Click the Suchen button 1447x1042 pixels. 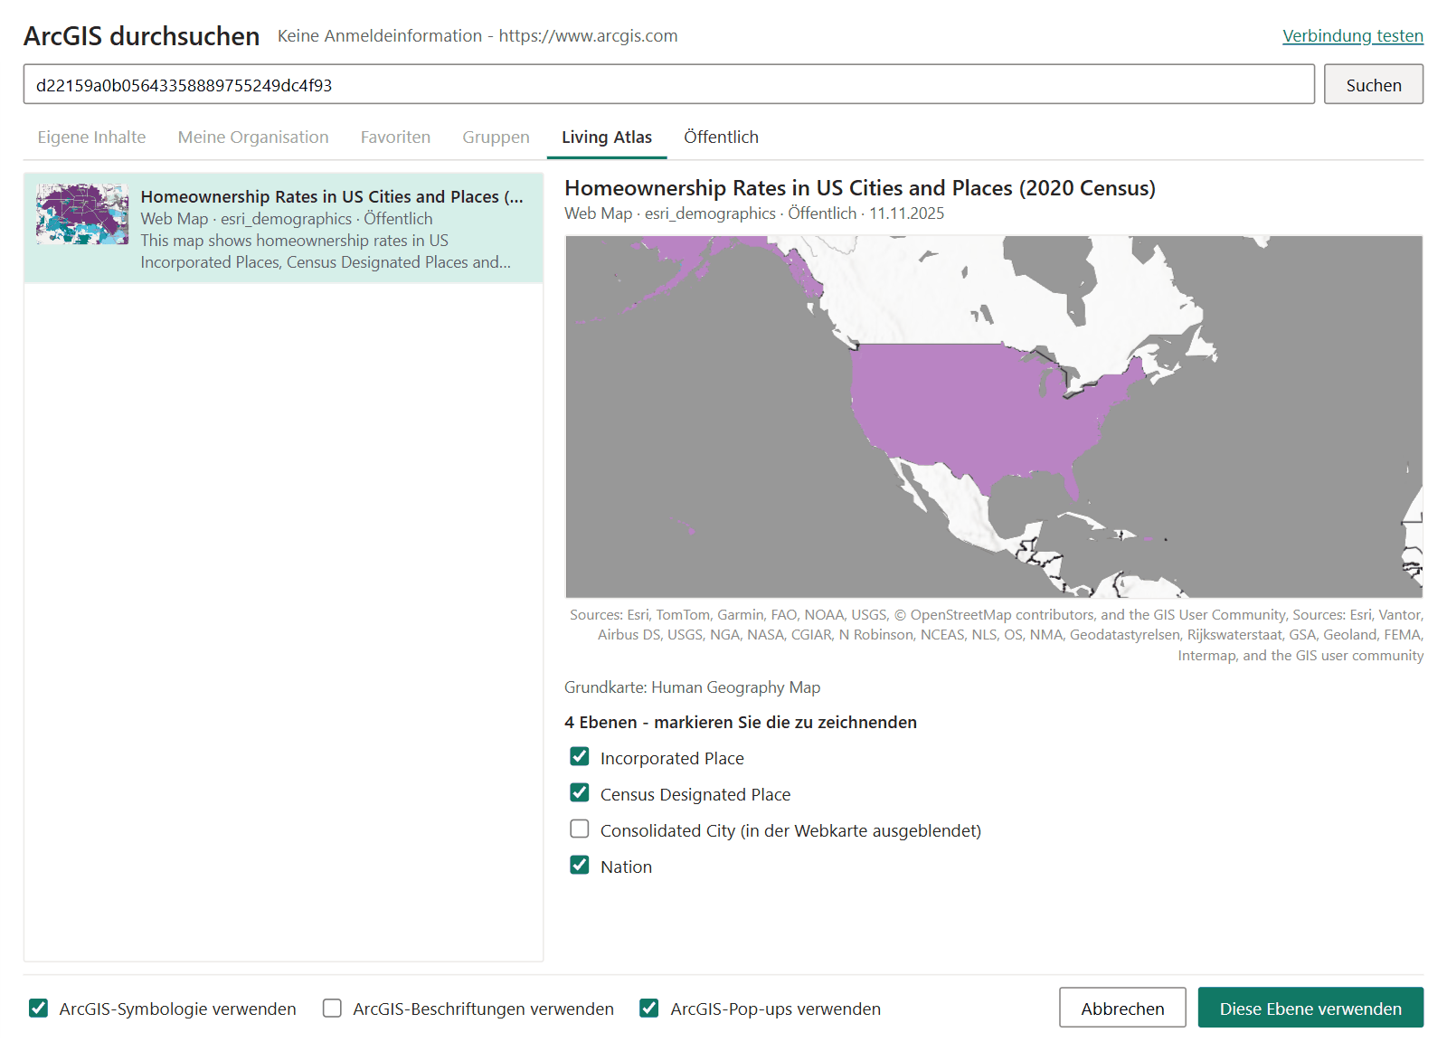[x=1374, y=84]
